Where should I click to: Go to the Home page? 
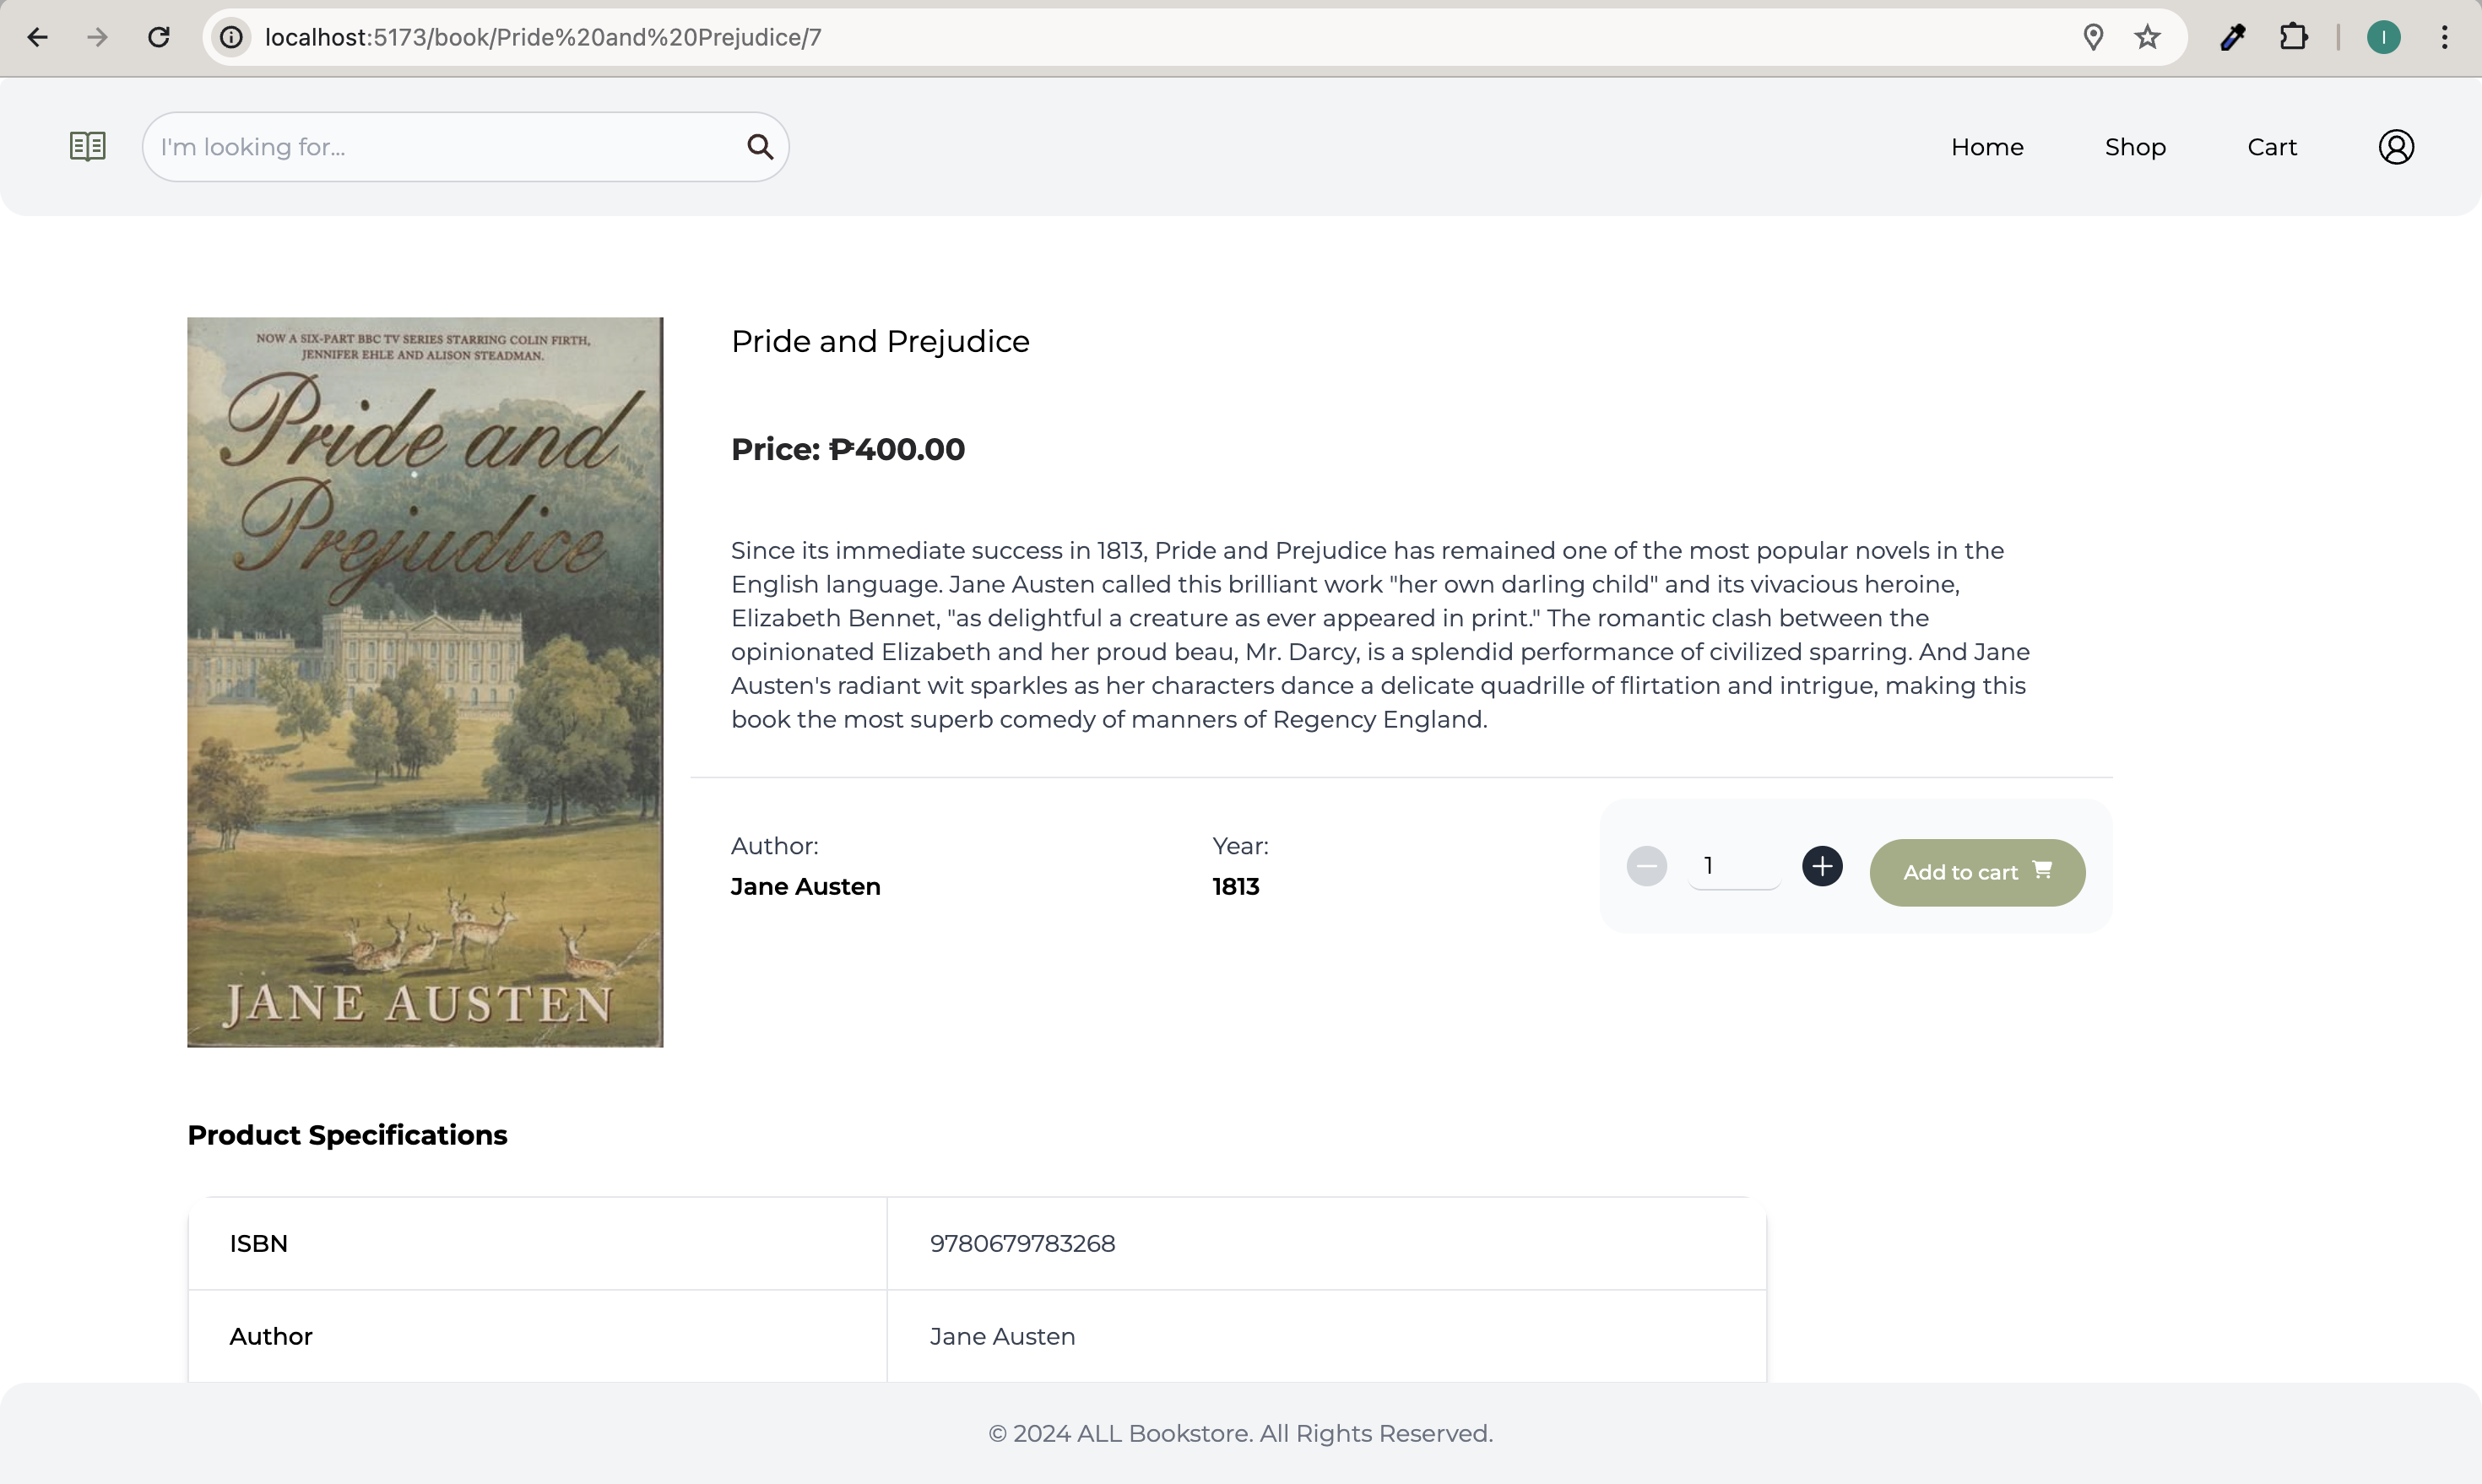click(1987, 147)
